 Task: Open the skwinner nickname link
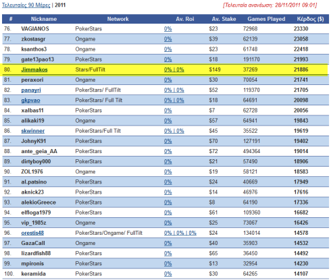point(33,131)
